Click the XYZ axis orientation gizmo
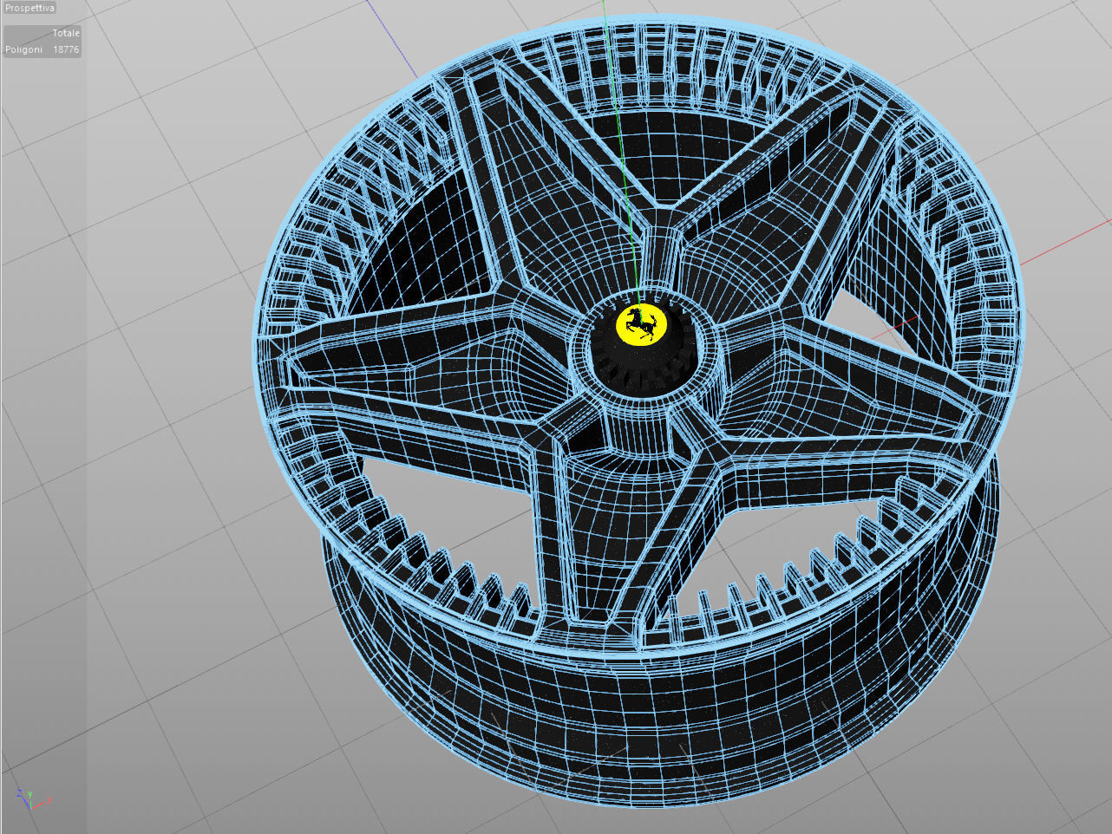 tap(32, 799)
